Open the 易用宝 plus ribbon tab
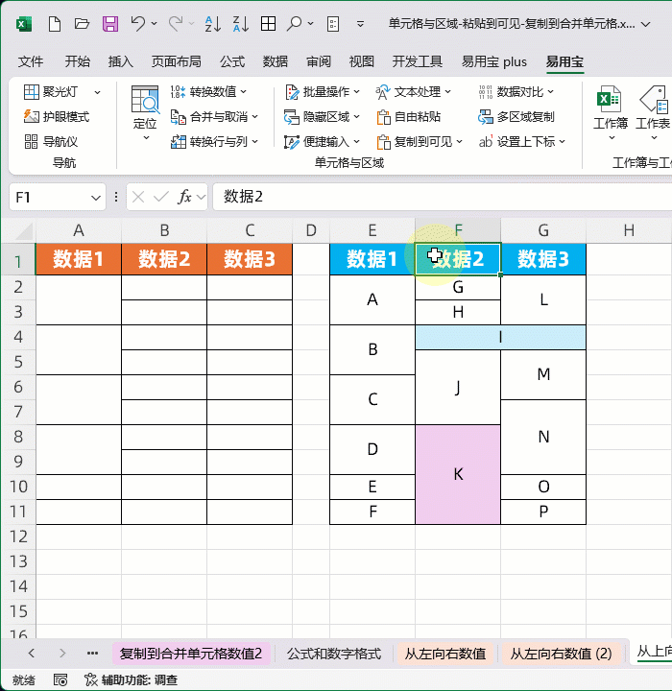 (493, 61)
